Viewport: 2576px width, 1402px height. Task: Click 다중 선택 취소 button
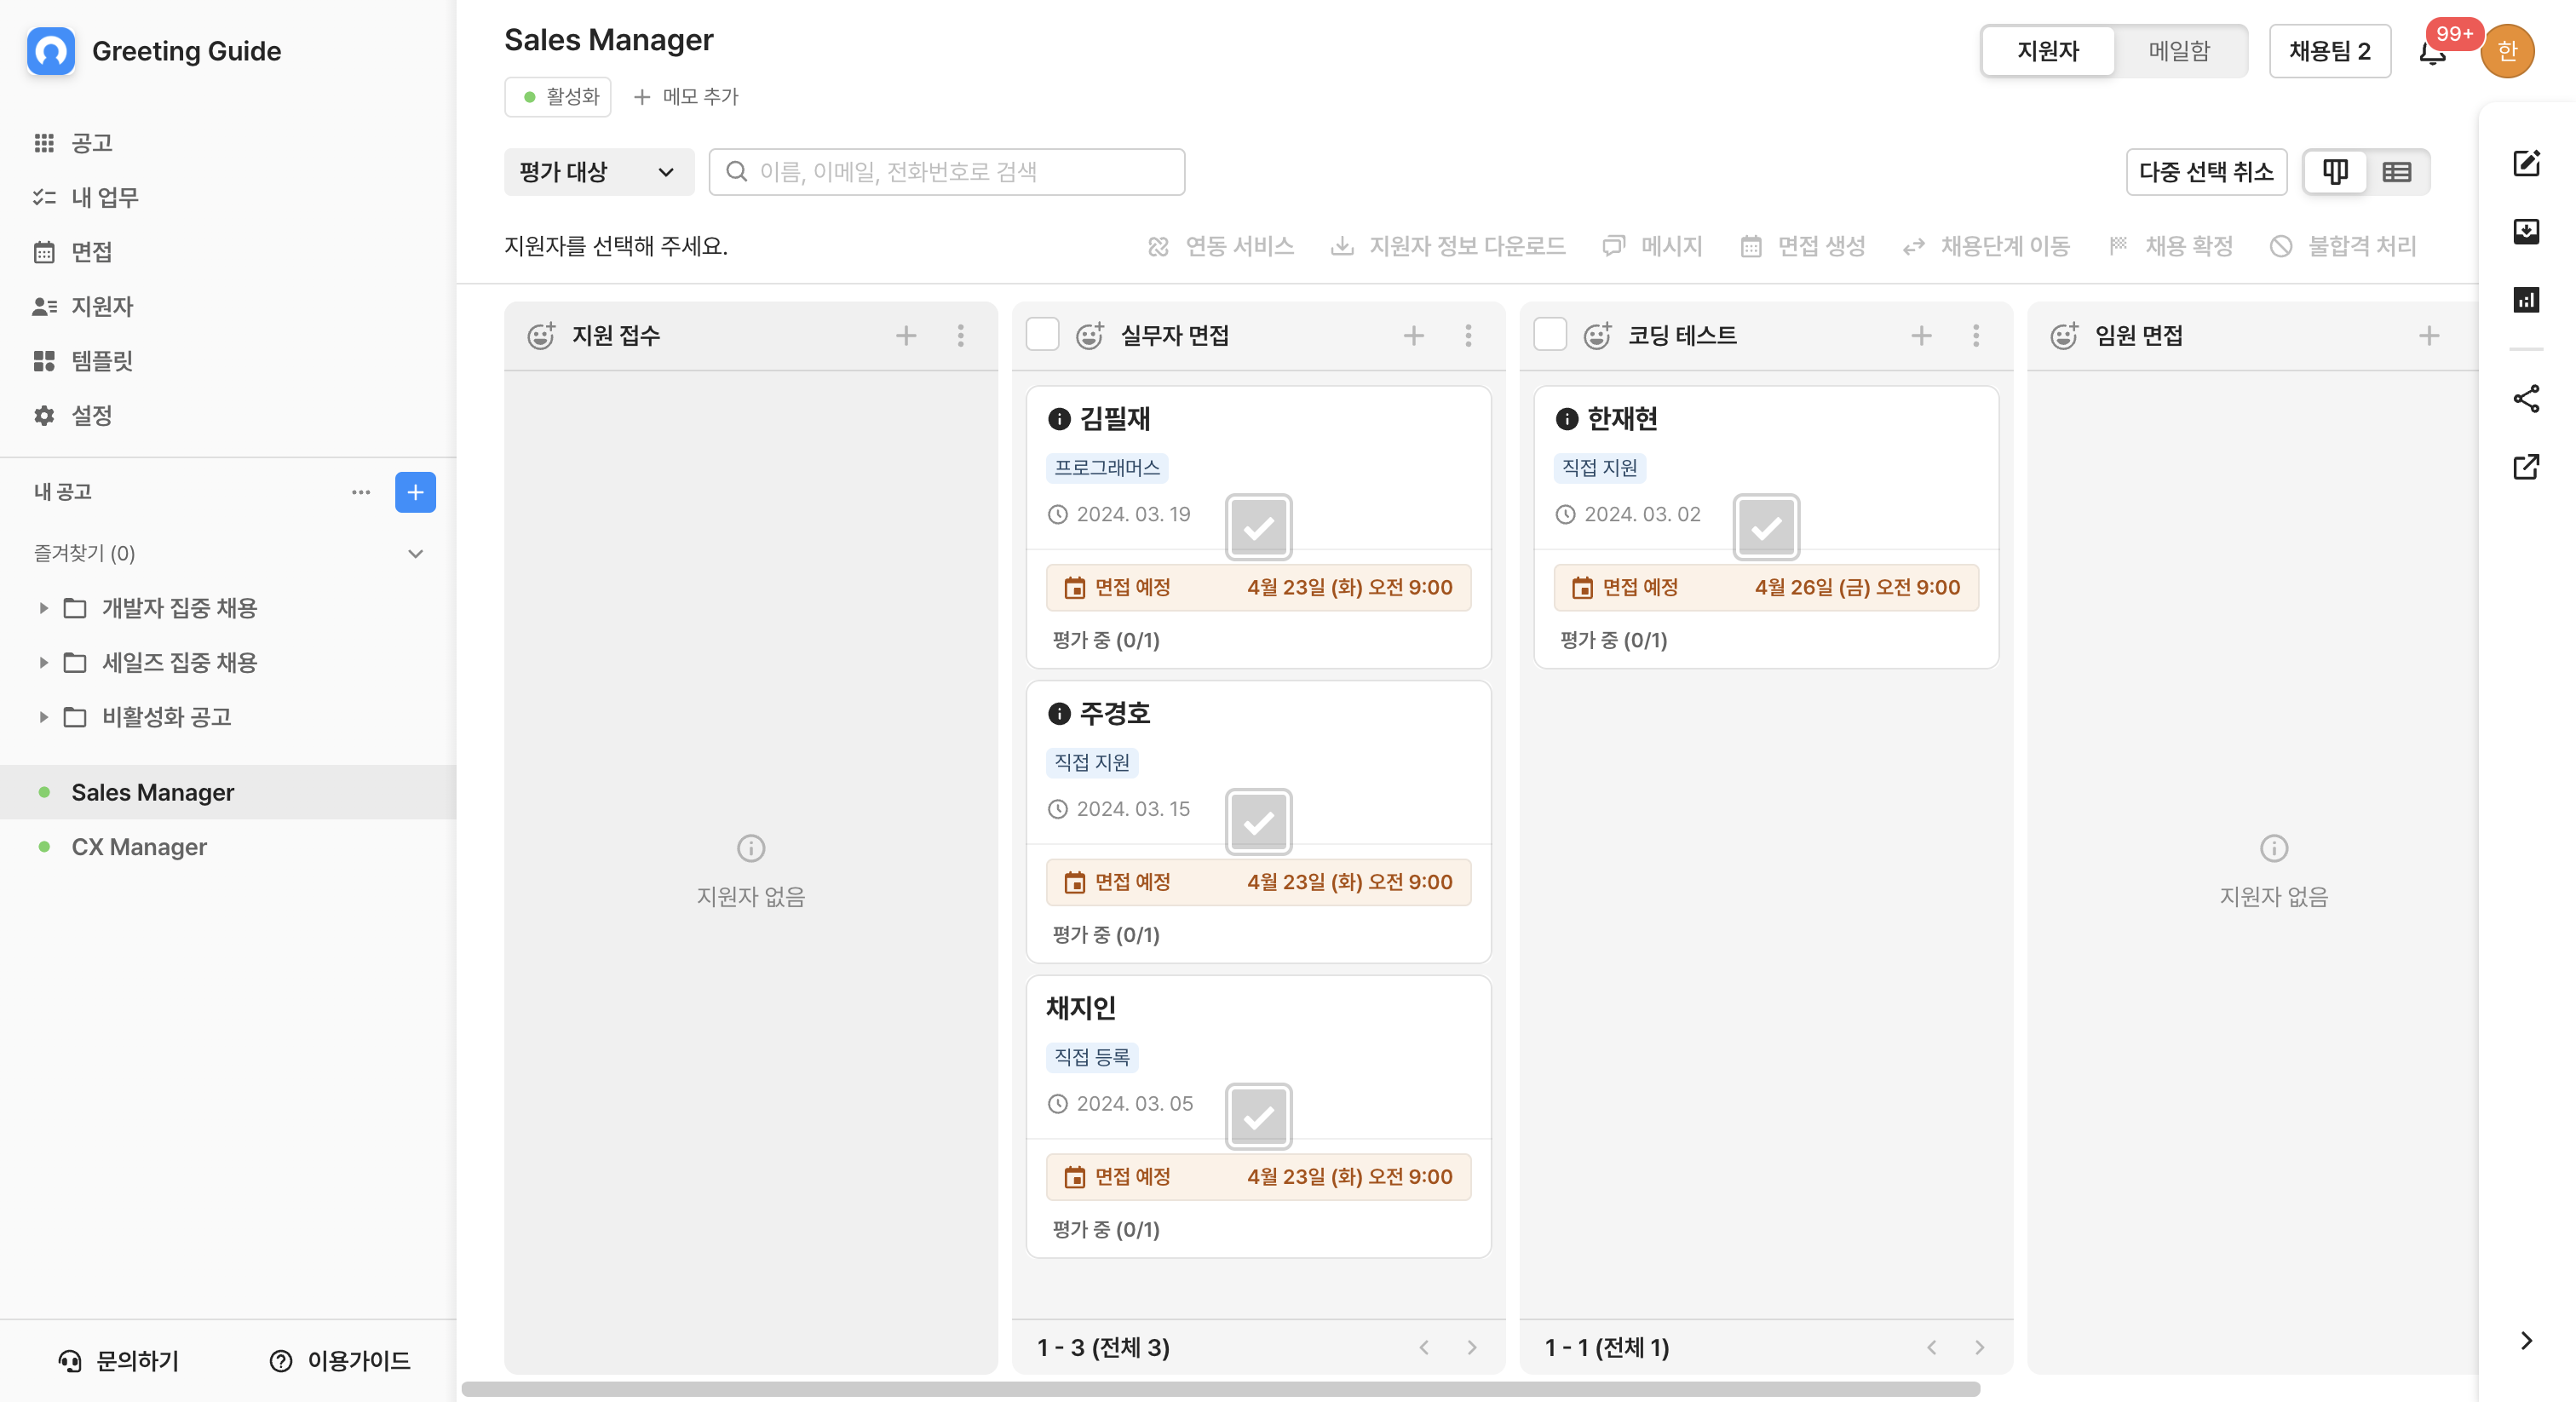pyautogui.click(x=2206, y=172)
